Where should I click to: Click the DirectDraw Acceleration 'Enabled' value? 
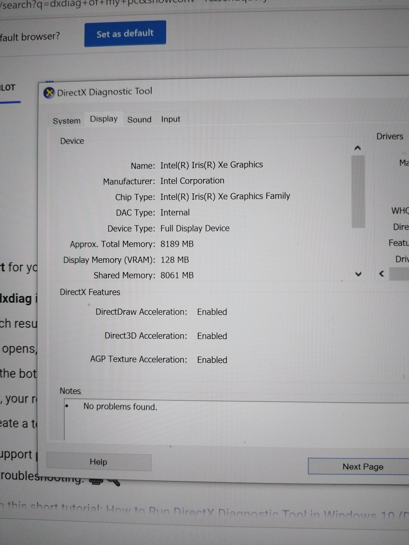pos(212,312)
